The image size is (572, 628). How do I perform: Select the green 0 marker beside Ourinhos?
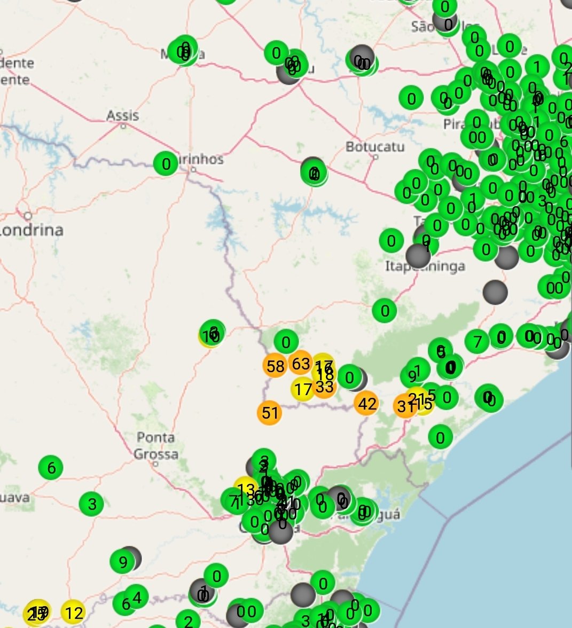point(166,163)
